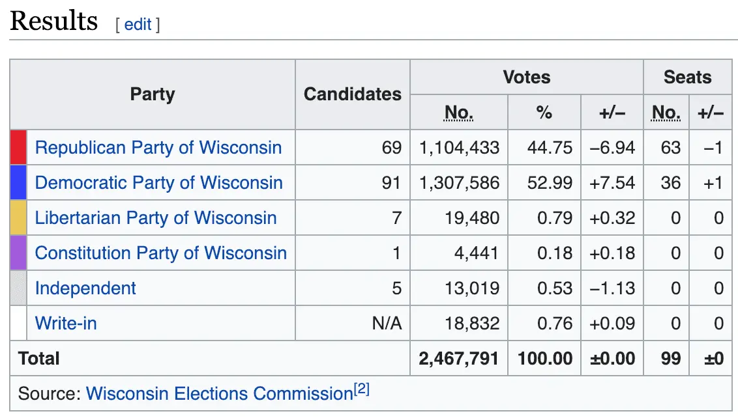Image resolution: width=738 pixels, height=418 pixels.
Task: Click the red Republican color swatch
Action: (18, 148)
